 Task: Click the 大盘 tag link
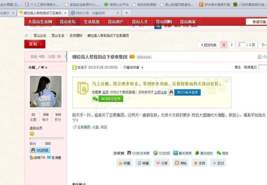pos(95,127)
